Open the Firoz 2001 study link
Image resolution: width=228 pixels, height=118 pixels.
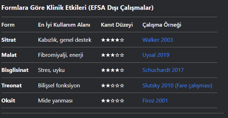[x=155, y=101]
